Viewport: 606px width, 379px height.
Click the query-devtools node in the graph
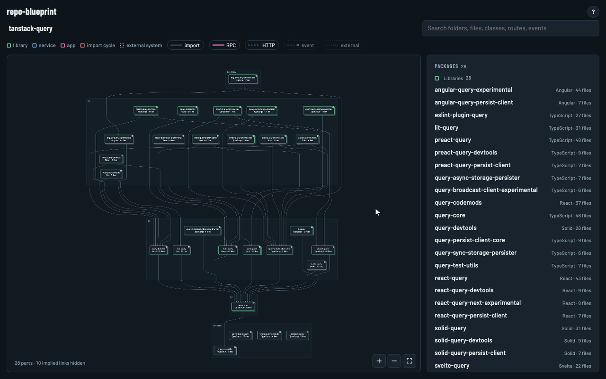pyautogui.click(x=159, y=250)
